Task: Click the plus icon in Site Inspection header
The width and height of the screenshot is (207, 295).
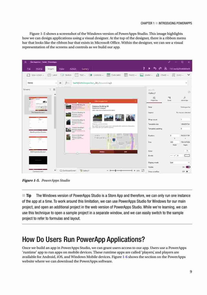Action: tap(135, 101)
